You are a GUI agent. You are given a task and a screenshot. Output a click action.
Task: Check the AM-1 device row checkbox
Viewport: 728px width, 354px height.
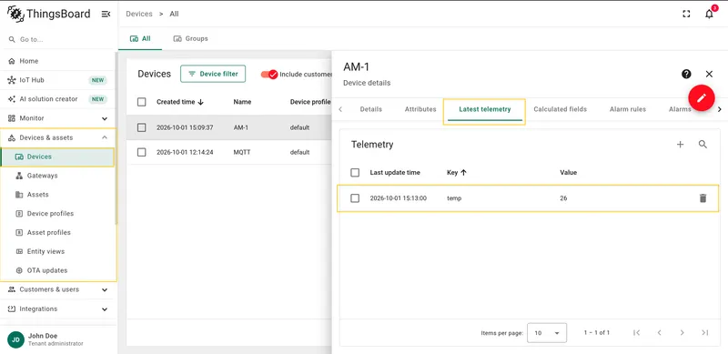tap(142, 127)
